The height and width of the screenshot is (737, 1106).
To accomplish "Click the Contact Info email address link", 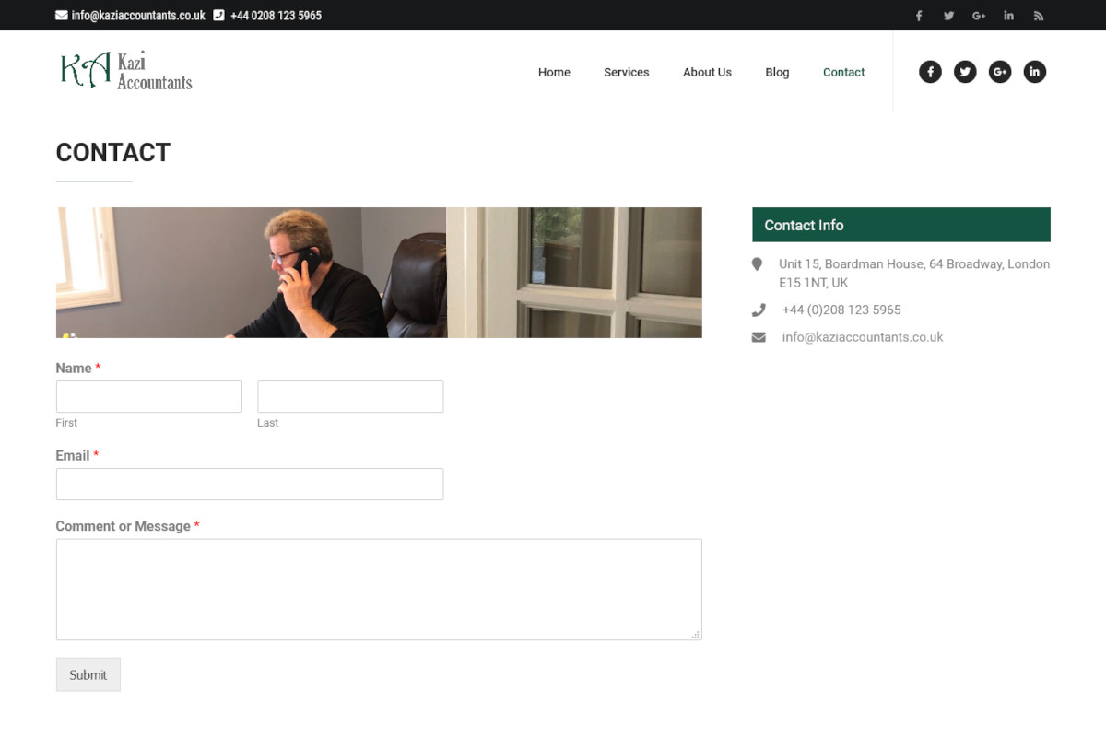I will click(863, 337).
